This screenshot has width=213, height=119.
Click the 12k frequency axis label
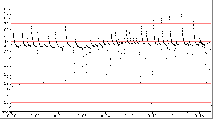[x=8, y=95]
